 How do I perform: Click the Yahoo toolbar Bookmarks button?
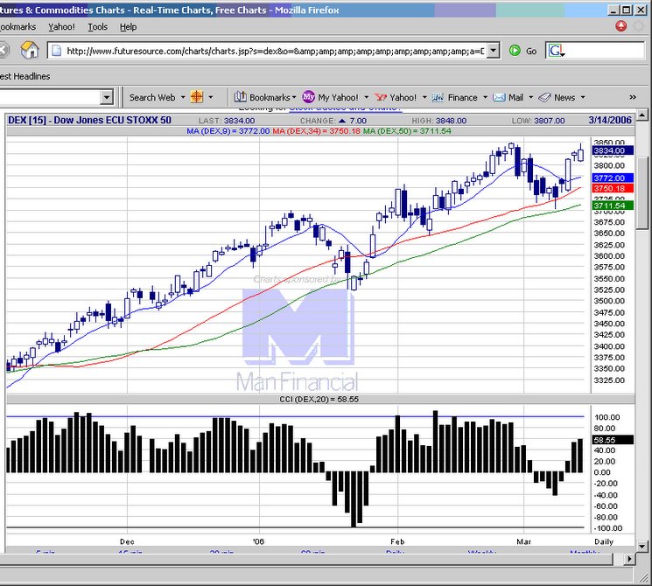click(x=265, y=97)
